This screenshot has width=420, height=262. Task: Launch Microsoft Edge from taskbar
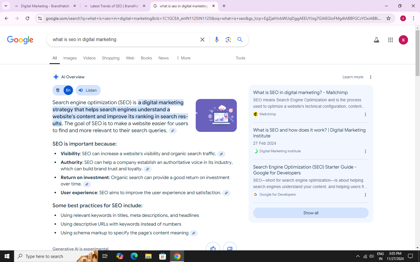coord(134,256)
